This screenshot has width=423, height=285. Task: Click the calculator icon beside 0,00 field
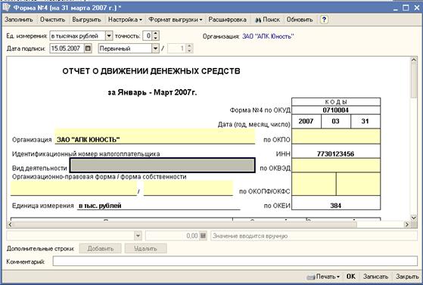pyautogui.click(x=203, y=236)
